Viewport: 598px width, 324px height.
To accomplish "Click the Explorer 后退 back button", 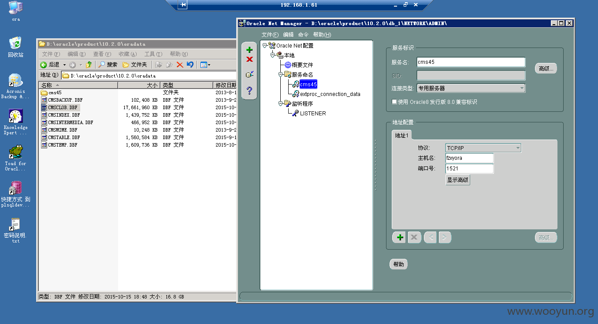I will click(x=50, y=65).
